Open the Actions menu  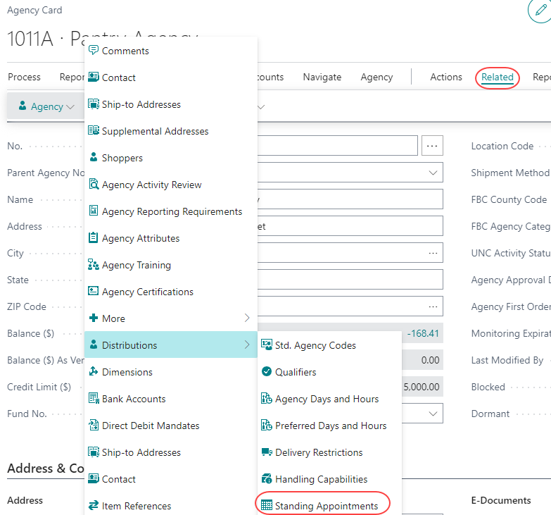446,77
